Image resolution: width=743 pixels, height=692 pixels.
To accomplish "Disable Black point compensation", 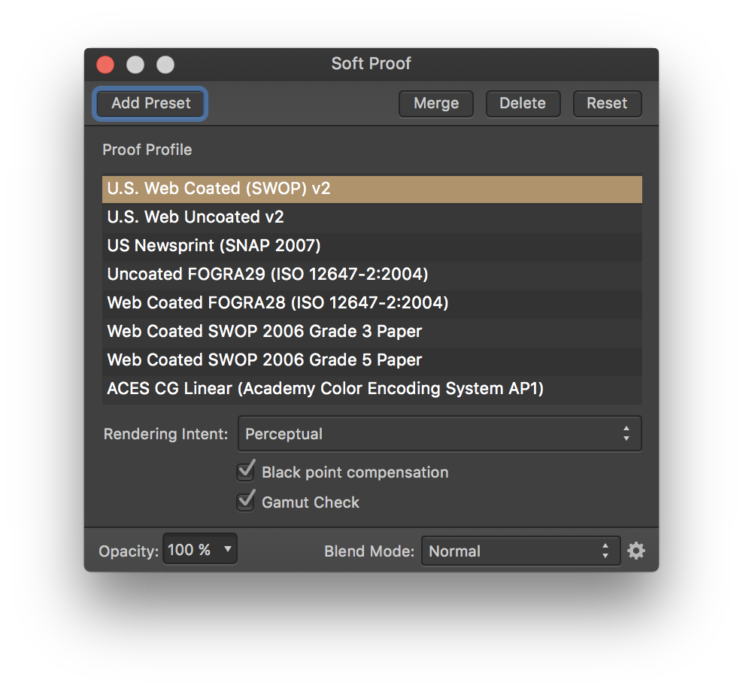I will click(245, 471).
